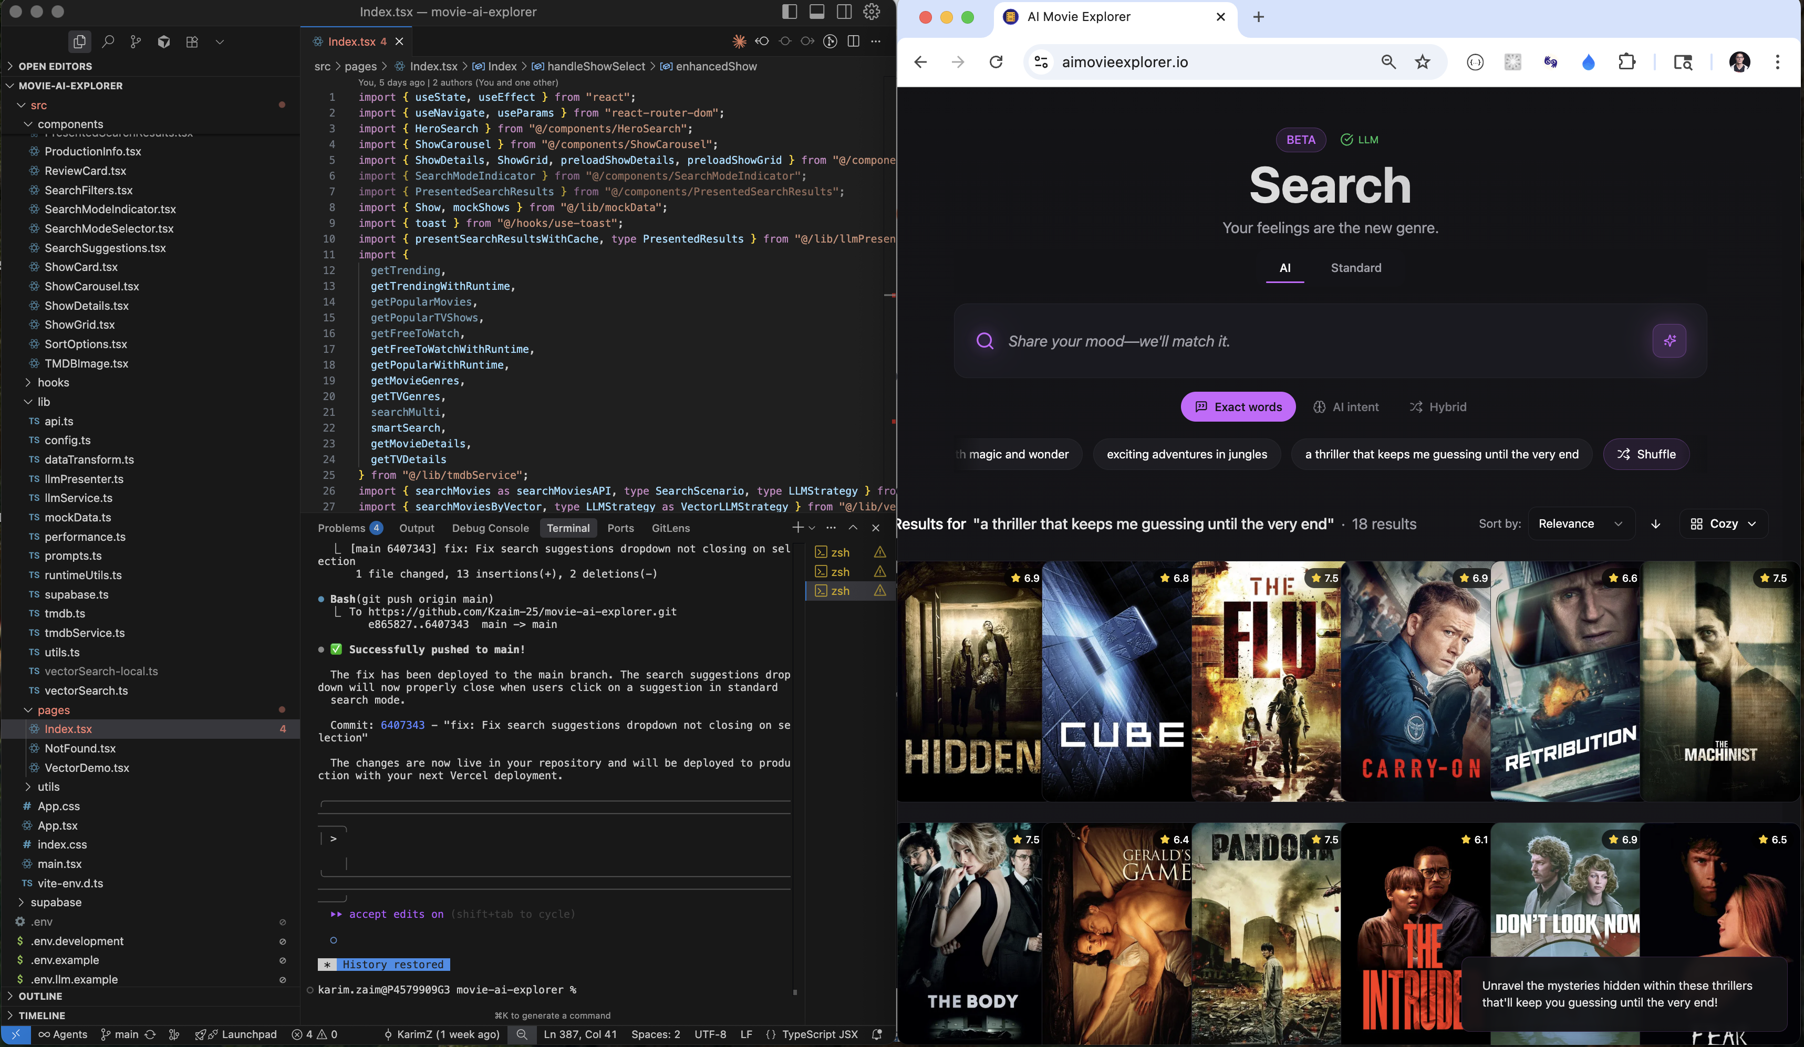The height and width of the screenshot is (1047, 1804).
Task: Open the Sort by Relevance dropdown
Action: (x=1581, y=523)
